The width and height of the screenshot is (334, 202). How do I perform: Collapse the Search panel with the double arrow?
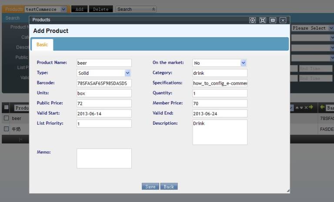[x=154, y=10]
